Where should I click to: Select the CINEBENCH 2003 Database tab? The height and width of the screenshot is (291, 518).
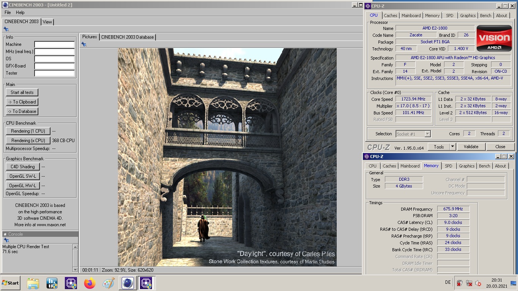pos(127,37)
